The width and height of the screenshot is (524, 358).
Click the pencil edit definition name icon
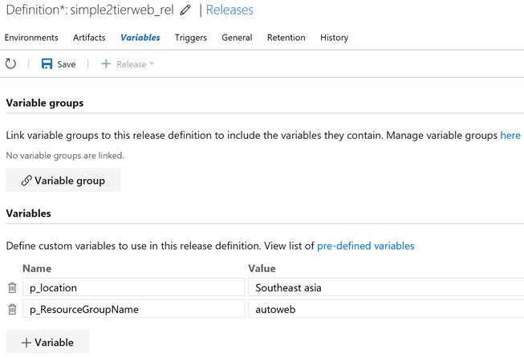(185, 10)
